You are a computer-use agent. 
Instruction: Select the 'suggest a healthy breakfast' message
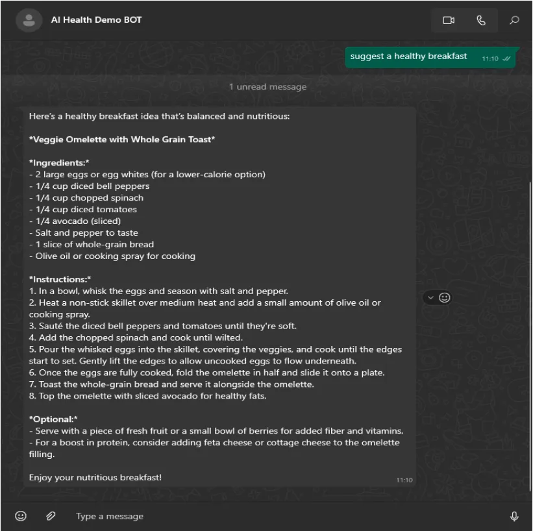[408, 56]
